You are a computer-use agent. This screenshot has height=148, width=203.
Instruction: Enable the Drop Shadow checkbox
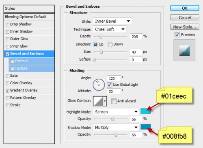pos(7,24)
